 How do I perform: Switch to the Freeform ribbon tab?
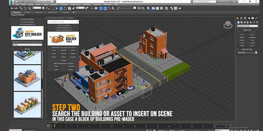click(27, 12)
